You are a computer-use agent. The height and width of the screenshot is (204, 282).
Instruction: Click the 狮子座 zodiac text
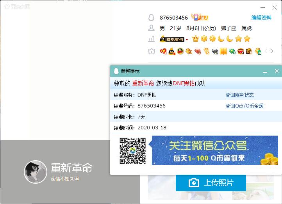tap(228, 28)
